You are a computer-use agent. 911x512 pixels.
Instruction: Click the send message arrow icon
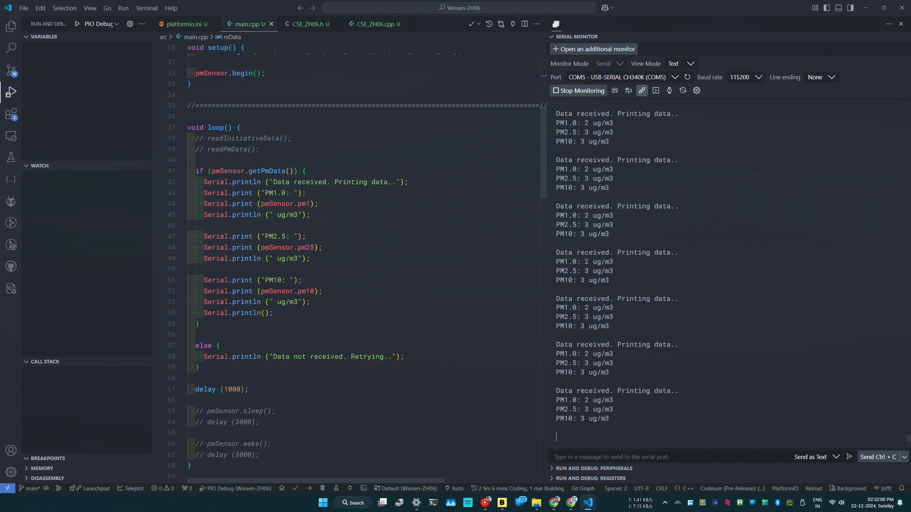click(x=849, y=457)
